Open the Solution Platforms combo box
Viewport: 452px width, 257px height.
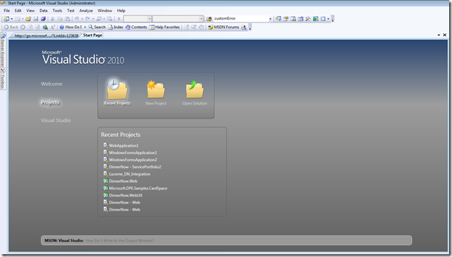(x=178, y=19)
